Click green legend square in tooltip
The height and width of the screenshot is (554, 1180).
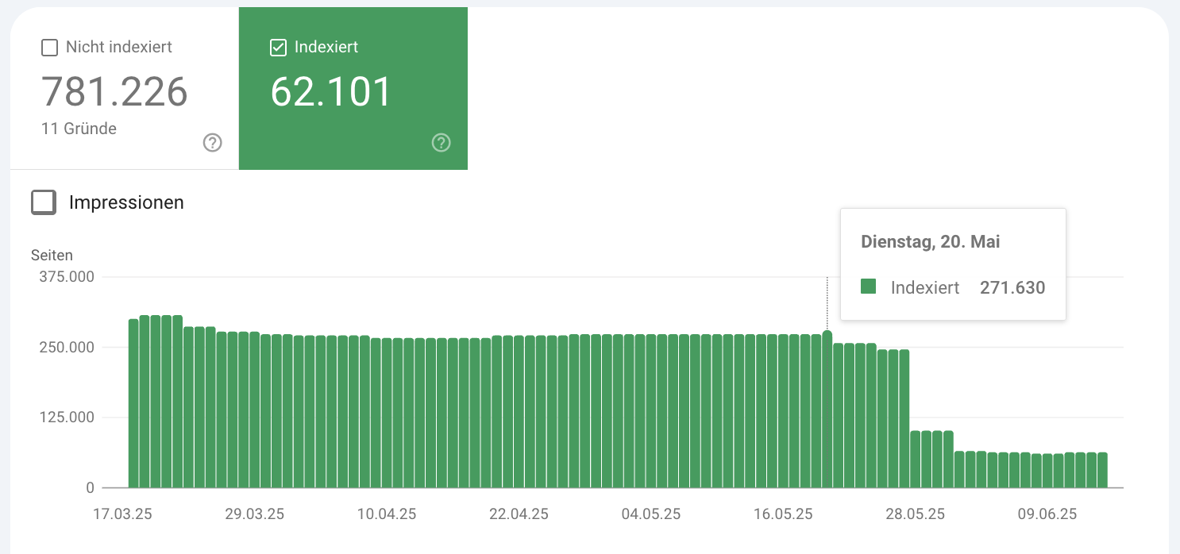pyautogui.click(x=868, y=287)
